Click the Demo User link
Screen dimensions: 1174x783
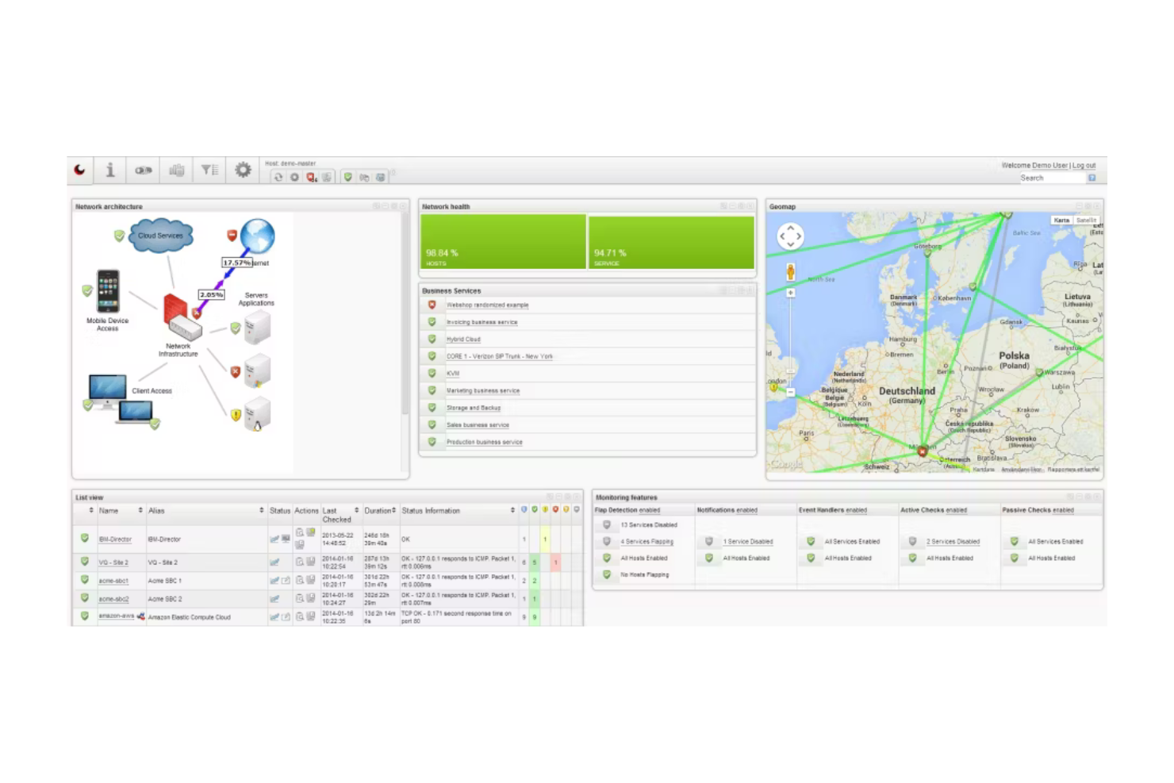pyautogui.click(x=1050, y=166)
